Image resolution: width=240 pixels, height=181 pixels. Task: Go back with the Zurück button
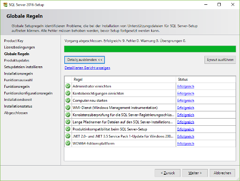pos(168,173)
